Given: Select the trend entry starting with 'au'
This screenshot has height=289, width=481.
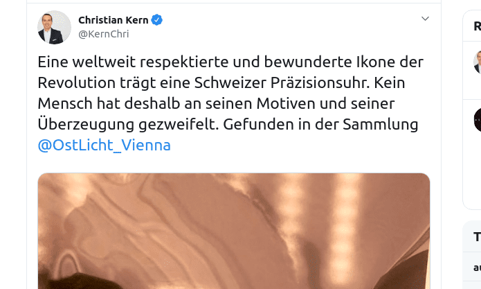Looking at the screenshot, I should (x=477, y=268).
